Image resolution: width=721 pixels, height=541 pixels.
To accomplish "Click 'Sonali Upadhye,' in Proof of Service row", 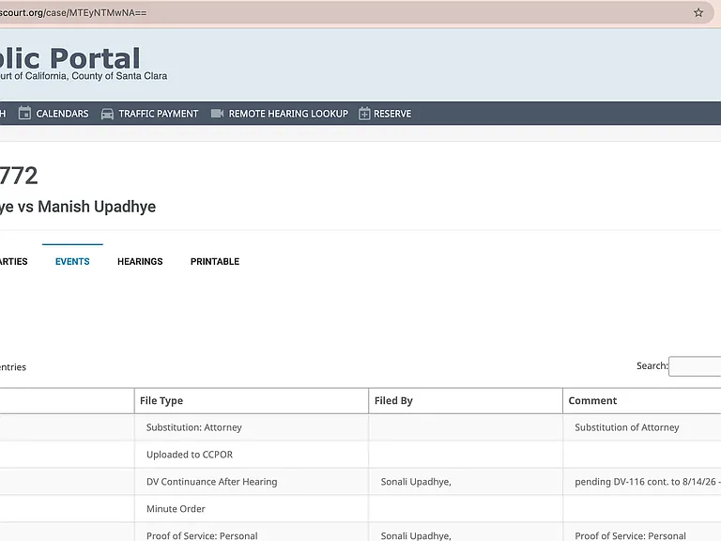I will coord(416,536).
